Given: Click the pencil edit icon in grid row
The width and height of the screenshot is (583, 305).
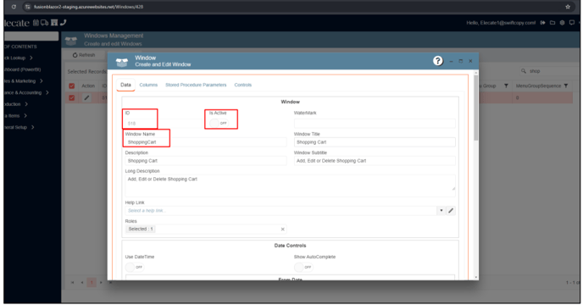Looking at the screenshot, I should [x=86, y=97].
